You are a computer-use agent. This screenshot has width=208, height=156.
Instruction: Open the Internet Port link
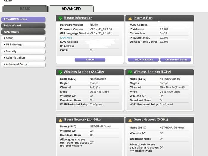coord(143,18)
